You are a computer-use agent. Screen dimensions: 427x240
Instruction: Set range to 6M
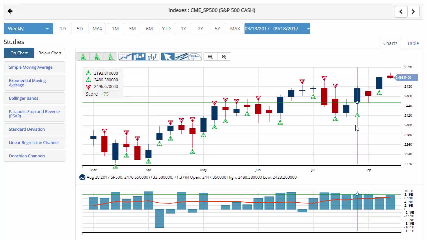pos(149,29)
